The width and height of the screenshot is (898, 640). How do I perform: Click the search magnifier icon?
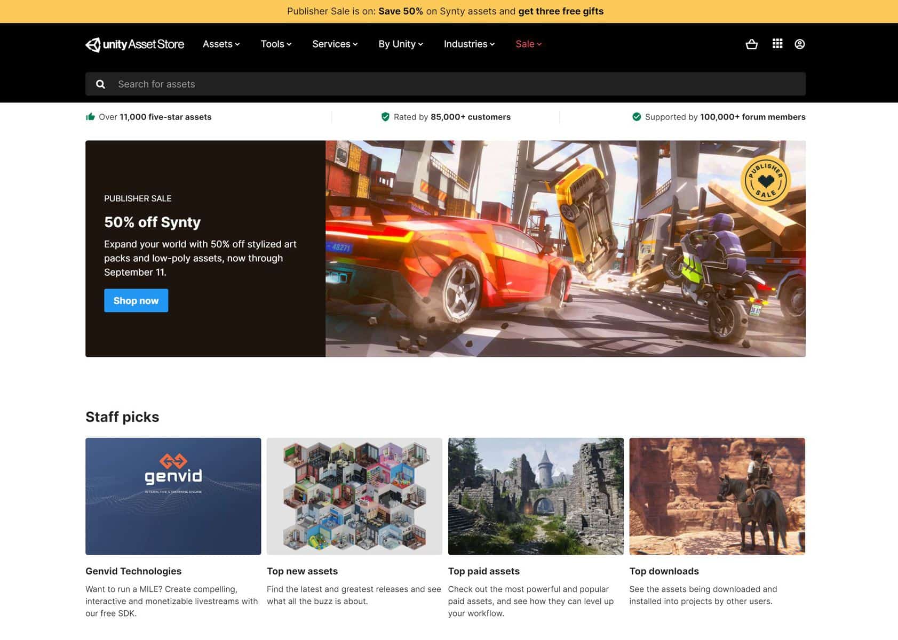point(100,84)
